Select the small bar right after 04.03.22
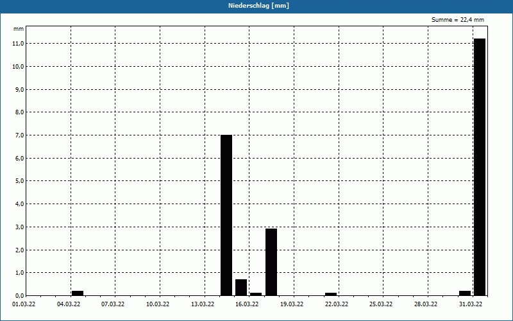The width and height of the screenshot is (513, 321). (78, 293)
